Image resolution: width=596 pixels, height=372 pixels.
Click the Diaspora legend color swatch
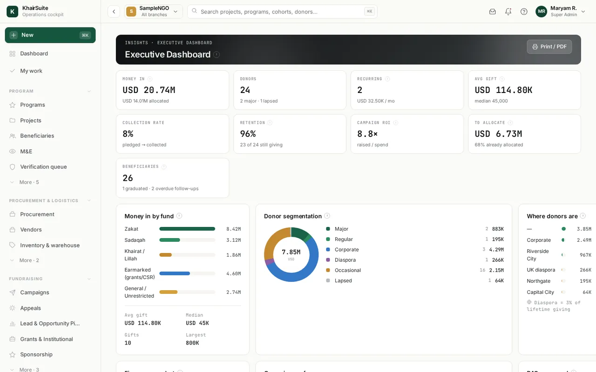328,260
